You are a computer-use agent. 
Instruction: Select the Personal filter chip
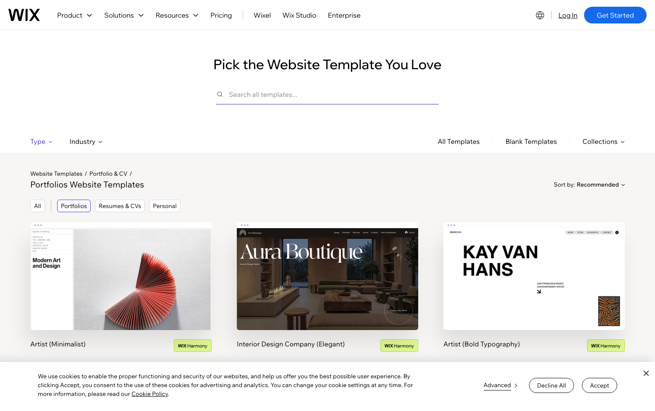[165, 206]
